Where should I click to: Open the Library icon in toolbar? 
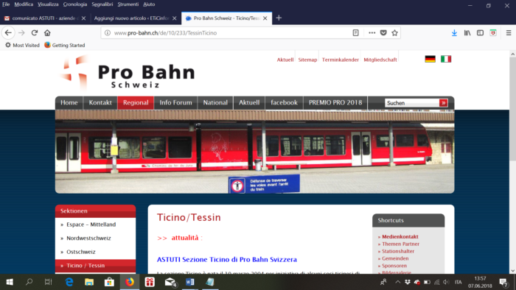coord(467,33)
